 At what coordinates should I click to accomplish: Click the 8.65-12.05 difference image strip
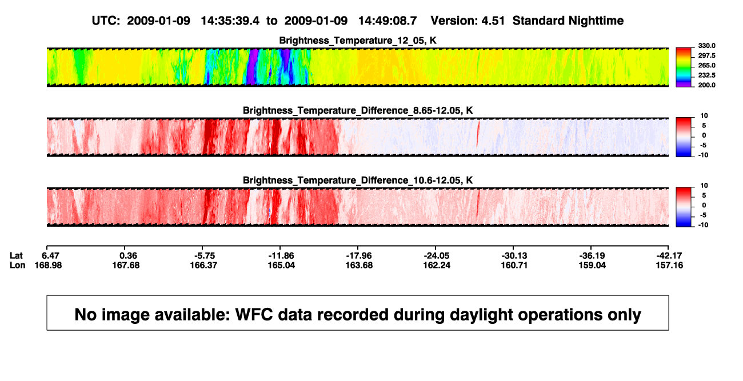coord(358,137)
